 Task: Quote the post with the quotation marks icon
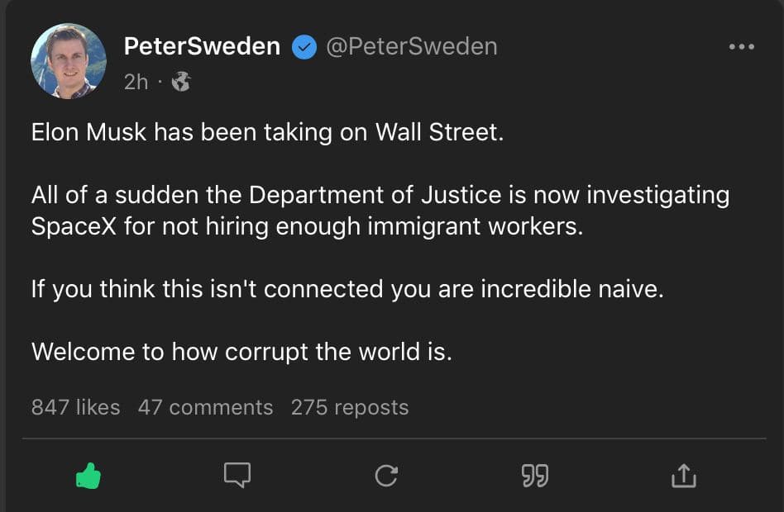535,476
